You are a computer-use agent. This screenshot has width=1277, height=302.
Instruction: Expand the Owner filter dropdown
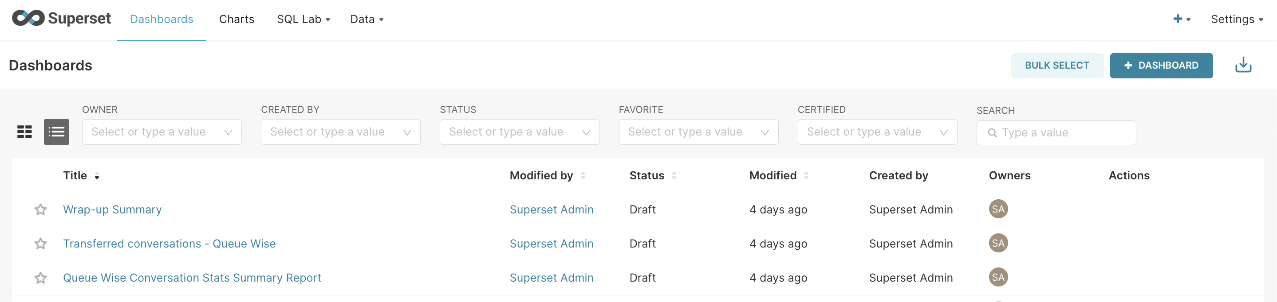point(162,132)
